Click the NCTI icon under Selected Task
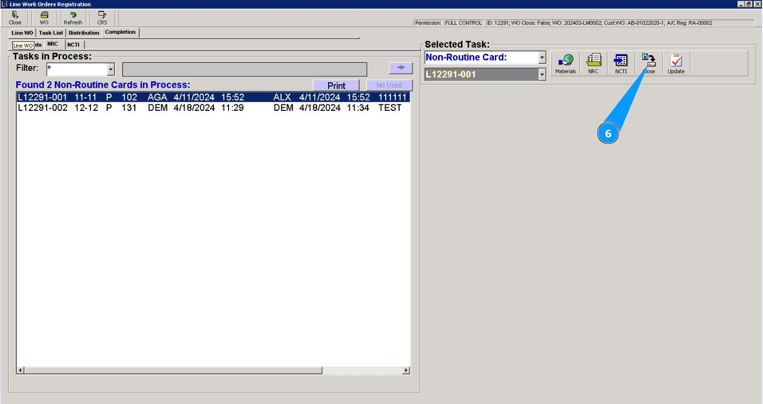The width and height of the screenshot is (763, 404). coord(621,64)
